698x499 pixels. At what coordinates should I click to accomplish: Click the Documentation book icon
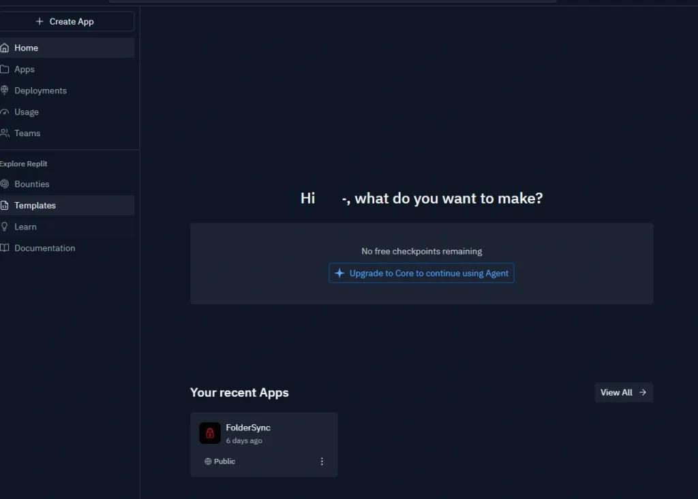tap(5, 248)
